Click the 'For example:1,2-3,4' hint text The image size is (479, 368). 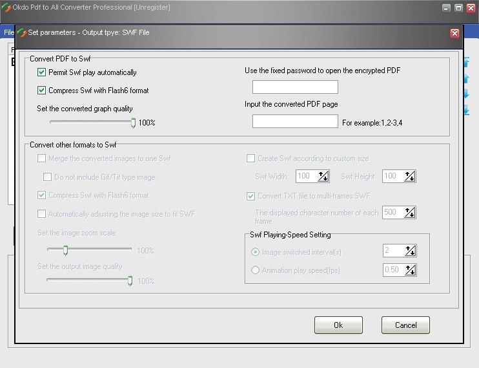(x=372, y=123)
